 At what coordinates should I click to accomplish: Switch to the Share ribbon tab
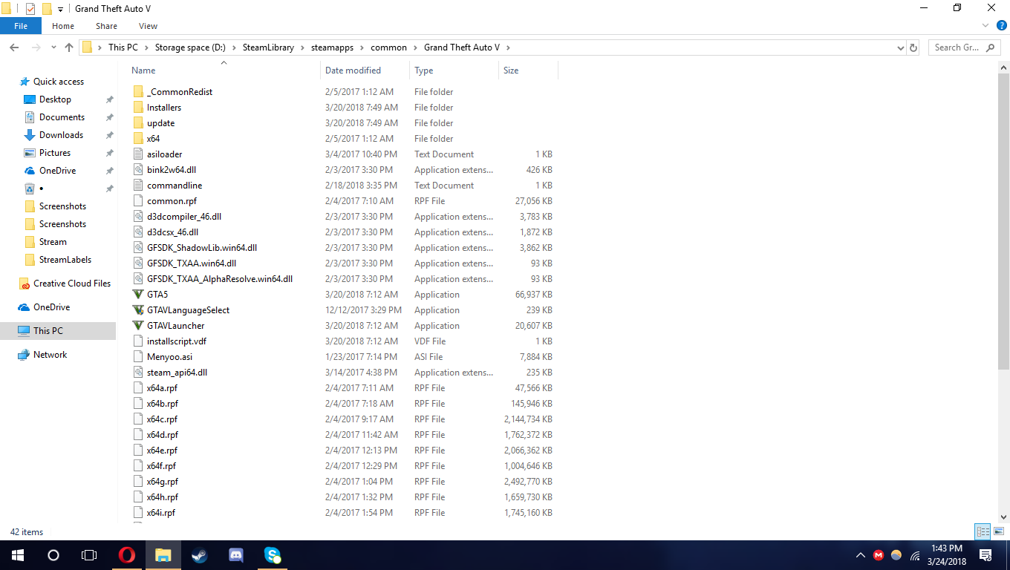[x=107, y=26]
